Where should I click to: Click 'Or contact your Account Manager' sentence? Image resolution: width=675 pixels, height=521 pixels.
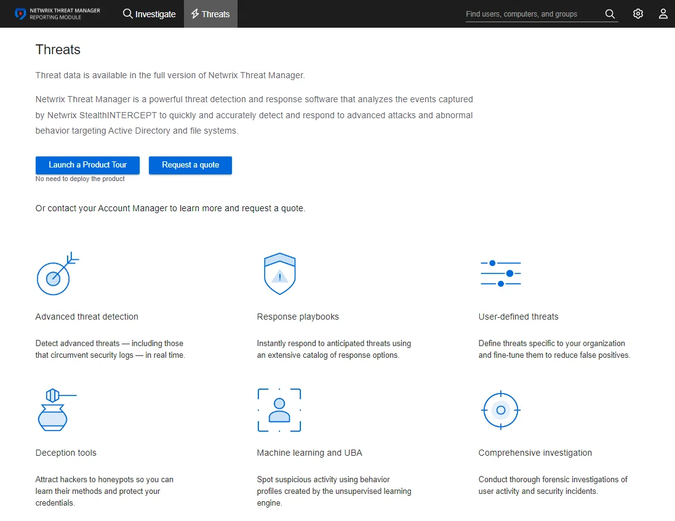[170, 208]
